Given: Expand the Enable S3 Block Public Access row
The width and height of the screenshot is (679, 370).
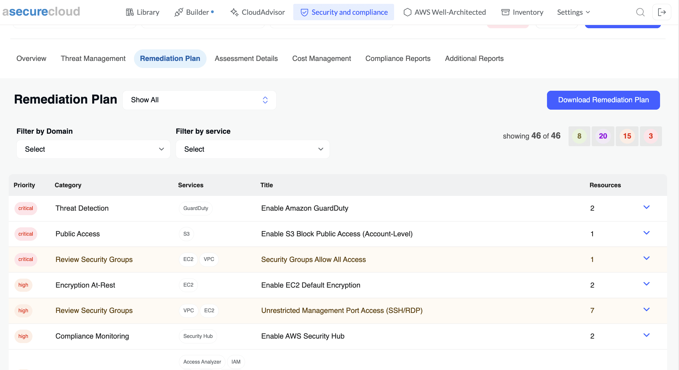Looking at the screenshot, I should [x=647, y=233].
